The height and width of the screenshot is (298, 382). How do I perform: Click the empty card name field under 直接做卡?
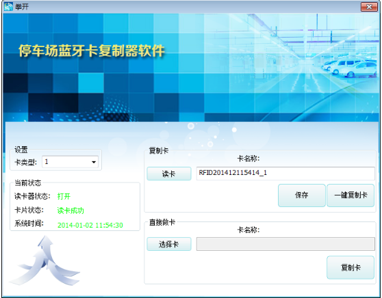[x=285, y=244]
